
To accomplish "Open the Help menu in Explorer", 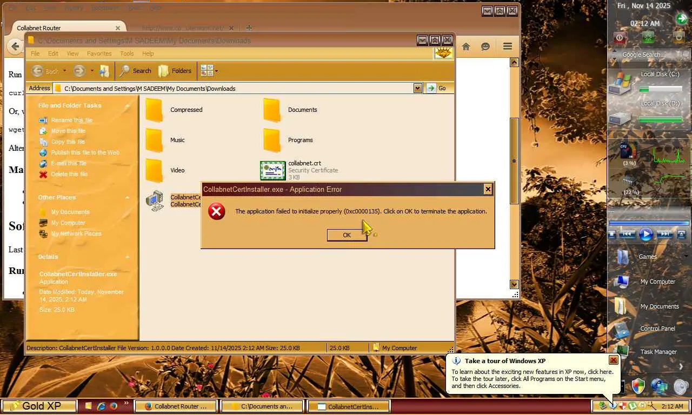I will [148, 53].
